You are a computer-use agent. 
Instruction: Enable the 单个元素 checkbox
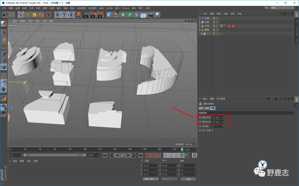[x=212, y=130]
